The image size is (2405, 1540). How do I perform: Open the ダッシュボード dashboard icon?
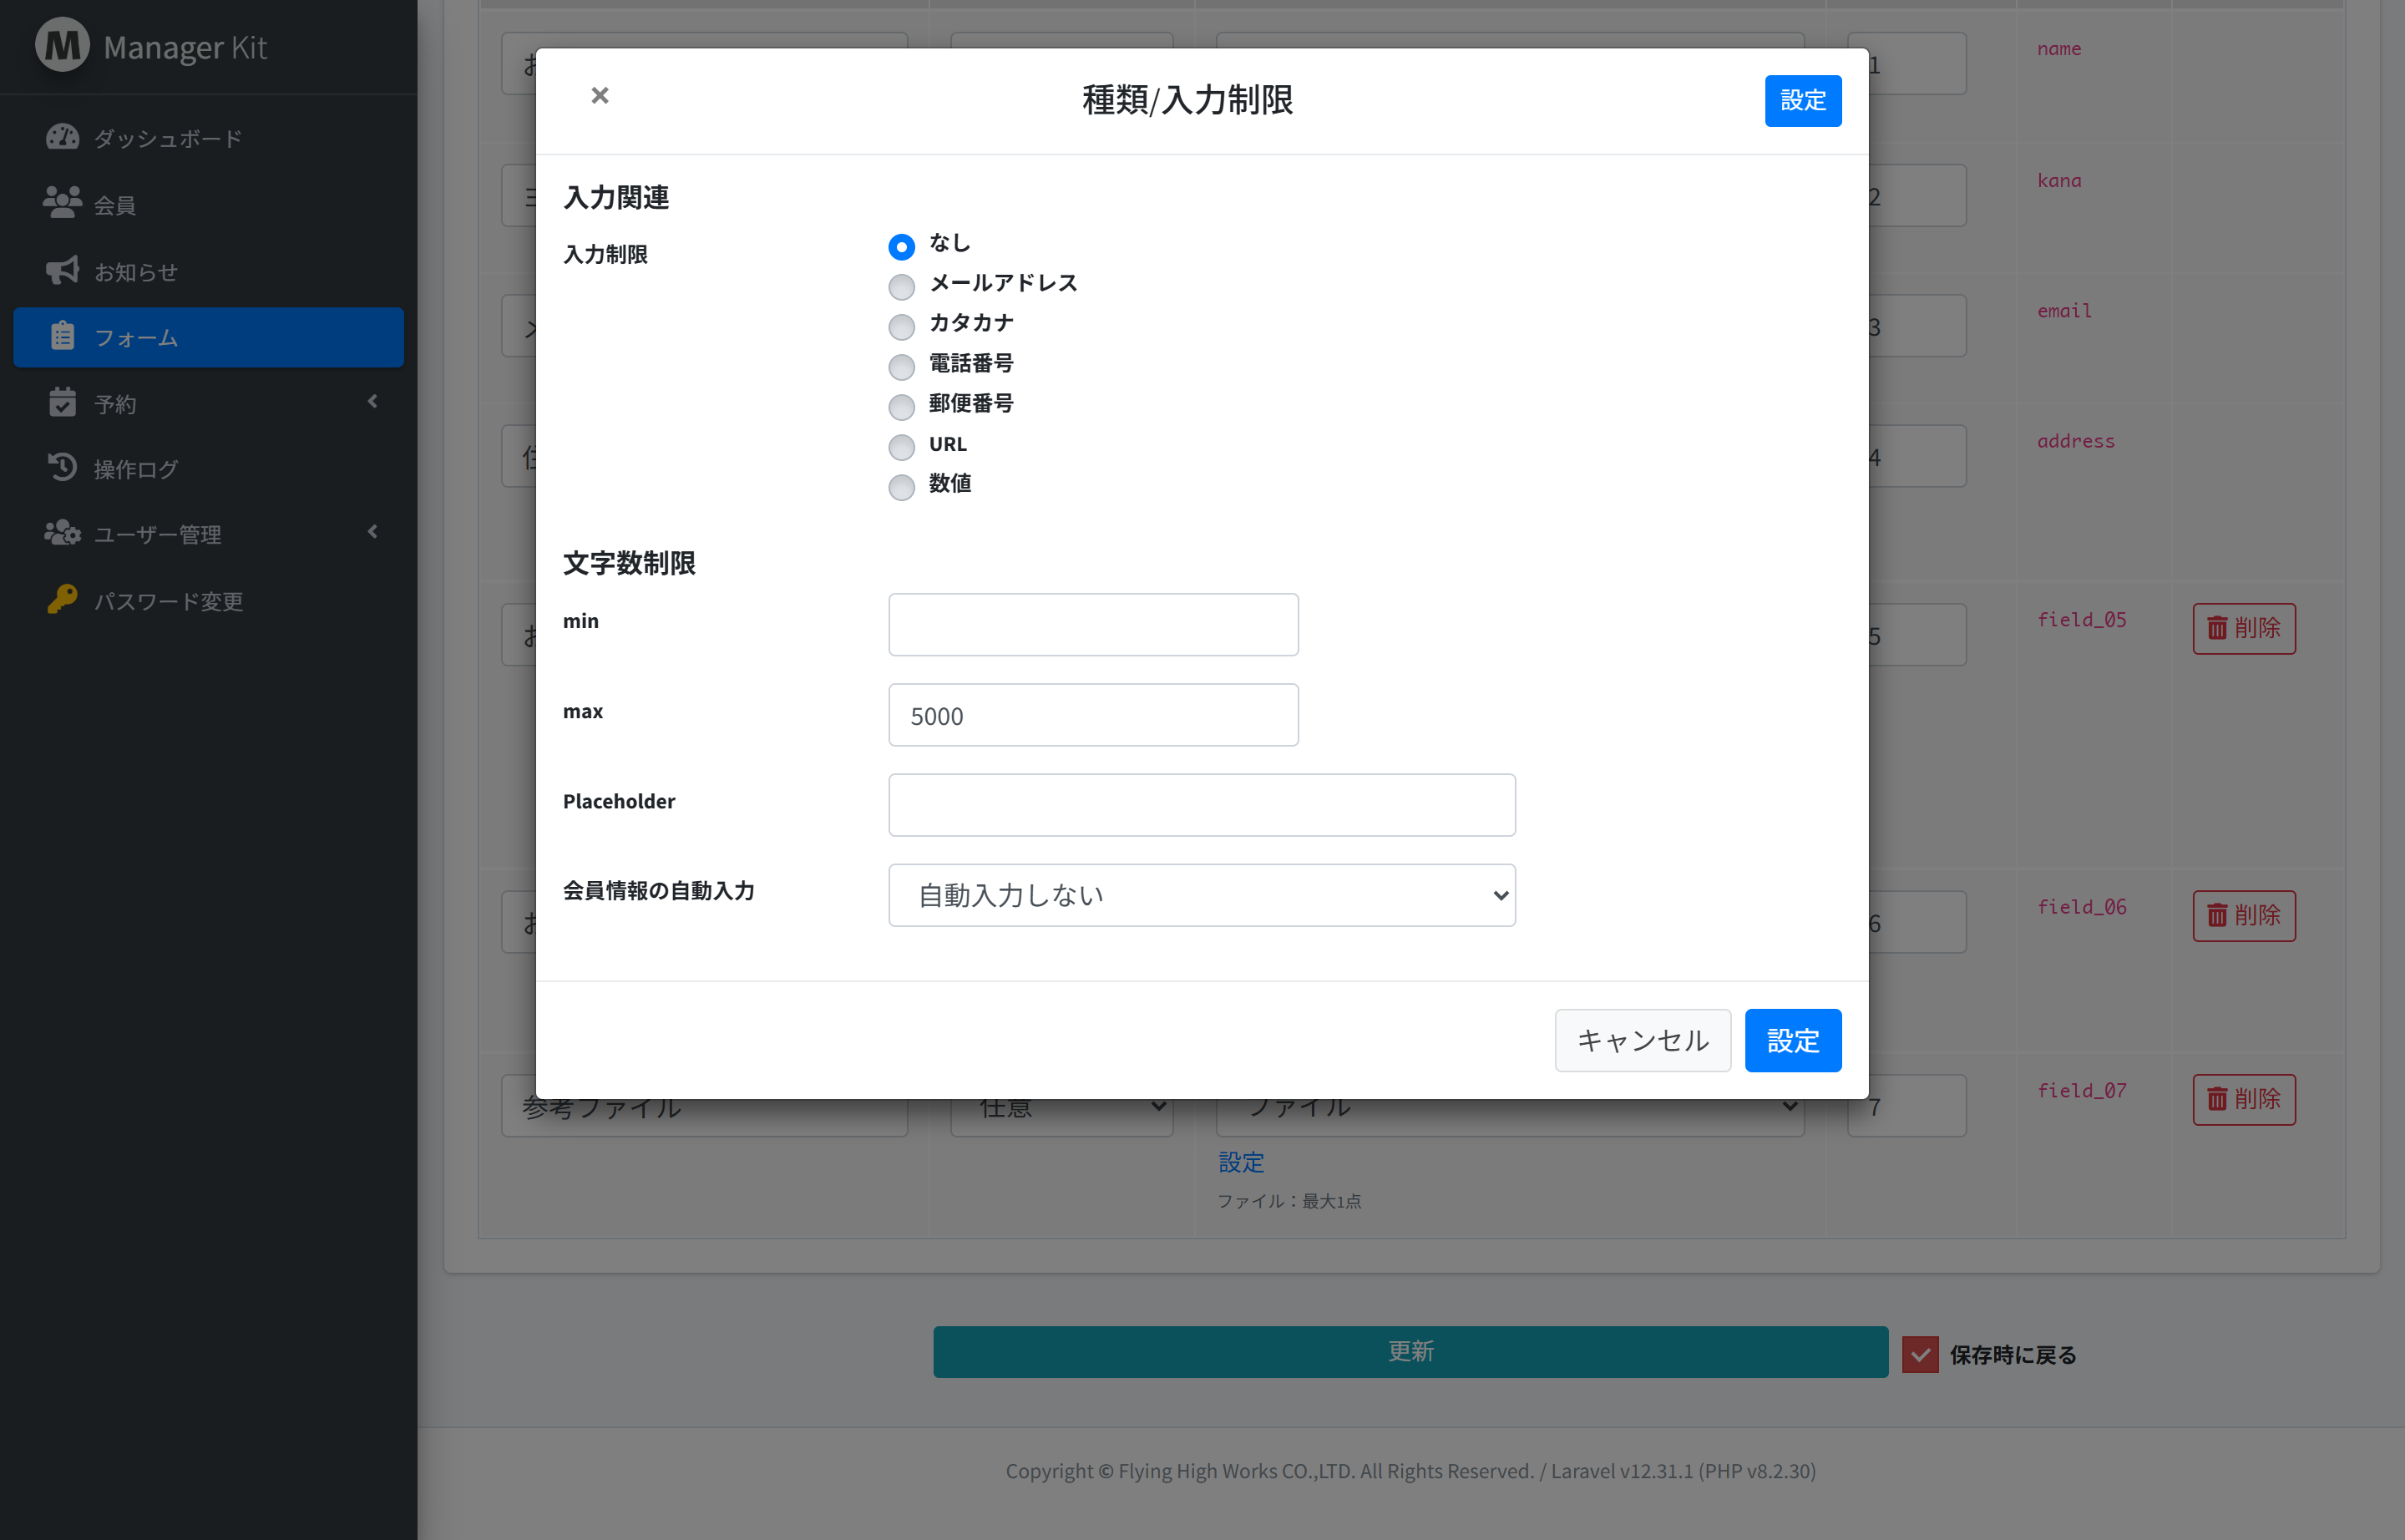click(x=62, y=137)
